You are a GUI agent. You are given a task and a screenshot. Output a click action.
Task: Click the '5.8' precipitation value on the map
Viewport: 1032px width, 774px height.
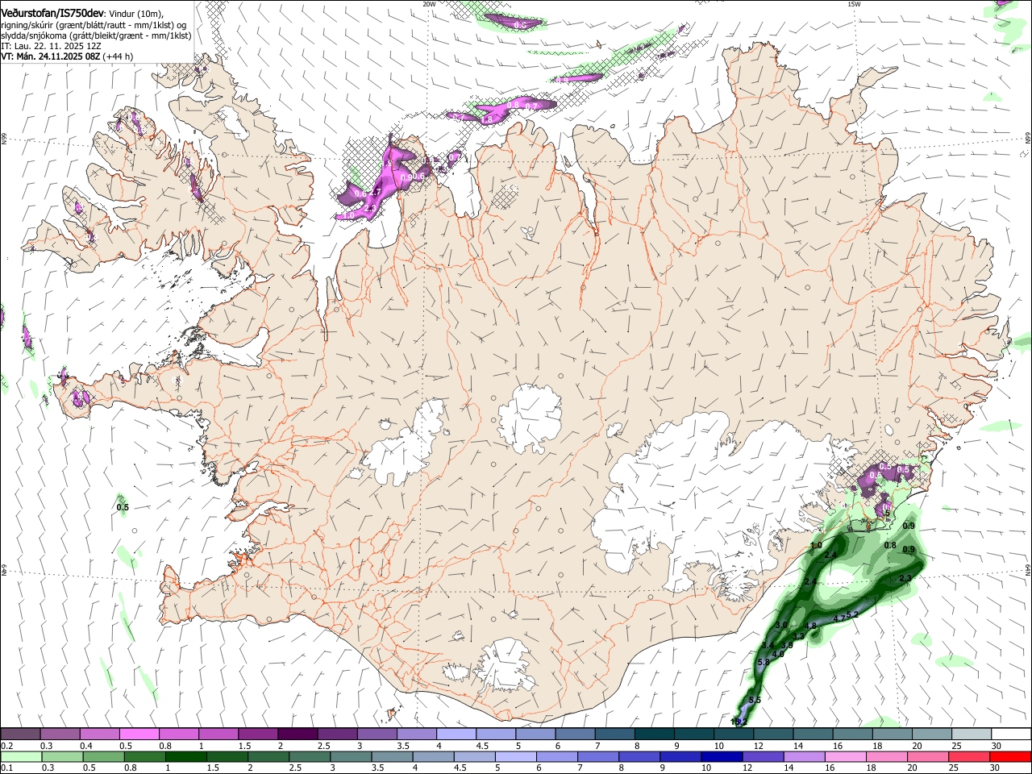click(764, 662)
